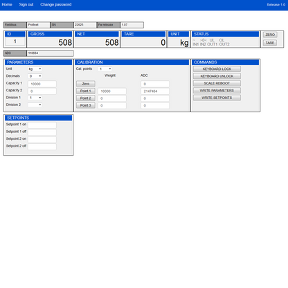Click the TARE button
The image size is (288, 288).
tap(270, 43)
